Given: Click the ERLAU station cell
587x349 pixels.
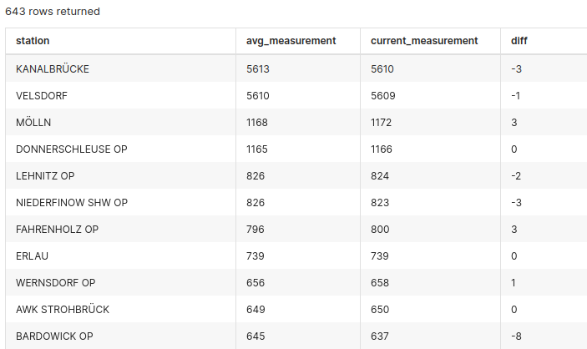Looking at the screenshot, I should click(x=33, y=255).
